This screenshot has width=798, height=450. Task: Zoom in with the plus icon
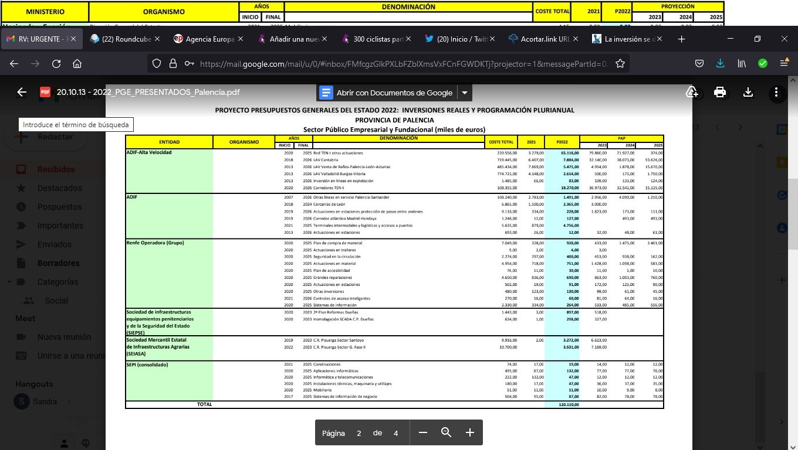pyautogui.click(x=469, y=432)
